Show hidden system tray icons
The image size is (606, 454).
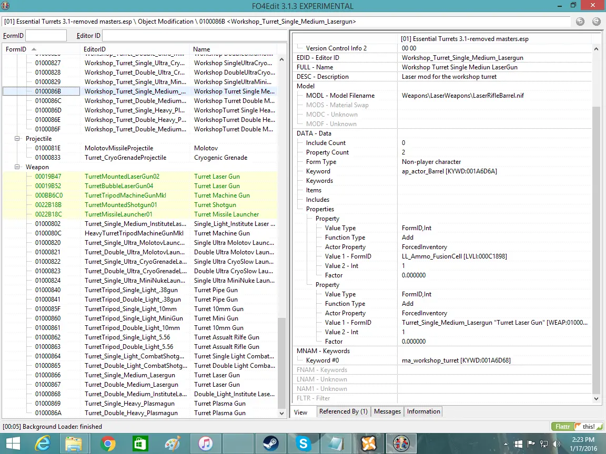coord(506,444)
